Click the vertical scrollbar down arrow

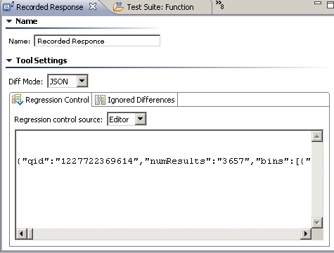pyautogui.click(x=317, y=223)
